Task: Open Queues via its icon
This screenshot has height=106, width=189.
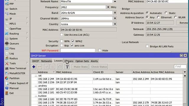Action: click(7, 44)
